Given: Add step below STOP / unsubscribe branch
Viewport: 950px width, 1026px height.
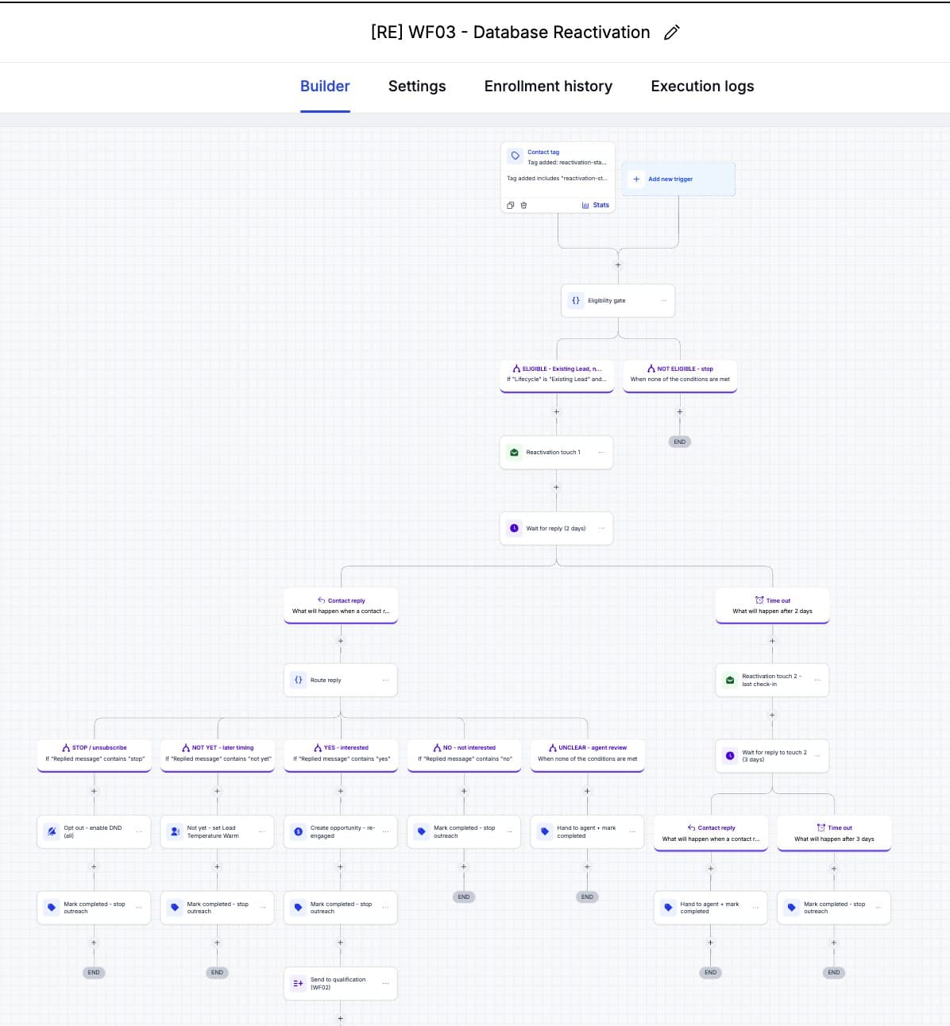Looking at the screenshot, I should (x=94, y=791).
